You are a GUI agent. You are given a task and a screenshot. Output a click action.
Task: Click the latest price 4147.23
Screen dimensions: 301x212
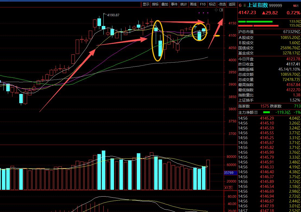[x=247, y=13]
